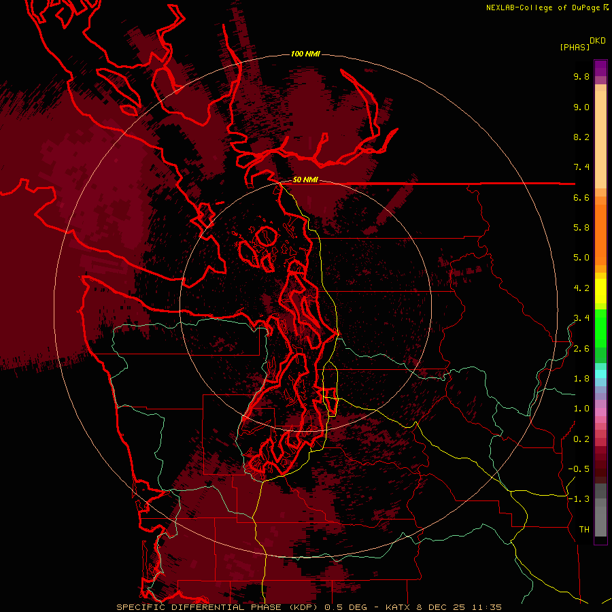This screenshot has height=612, width=612.
Task: Click the light peach color bar segment
Action: pos(600,139)
